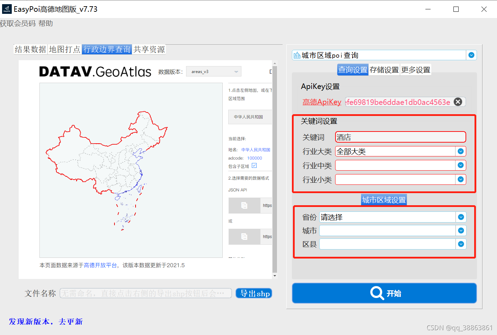Click the 中华人民共和国 region button
Image resolution: width=497 pixels, height=335 pixels.
point(250,117)
